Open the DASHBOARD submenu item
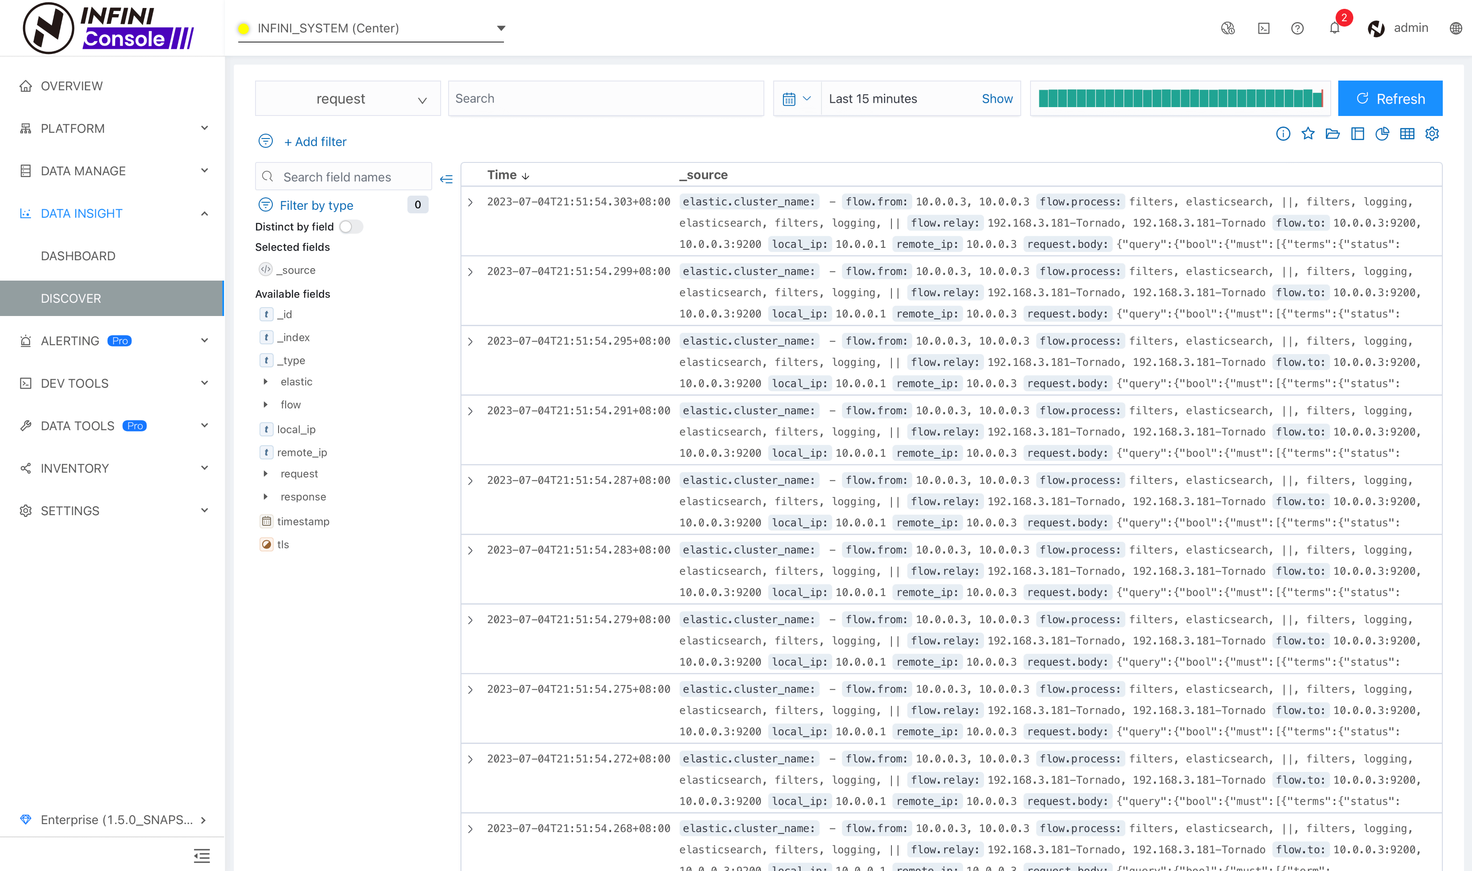The height and width of the screenshot is (871, 1472). click(112, 256)
